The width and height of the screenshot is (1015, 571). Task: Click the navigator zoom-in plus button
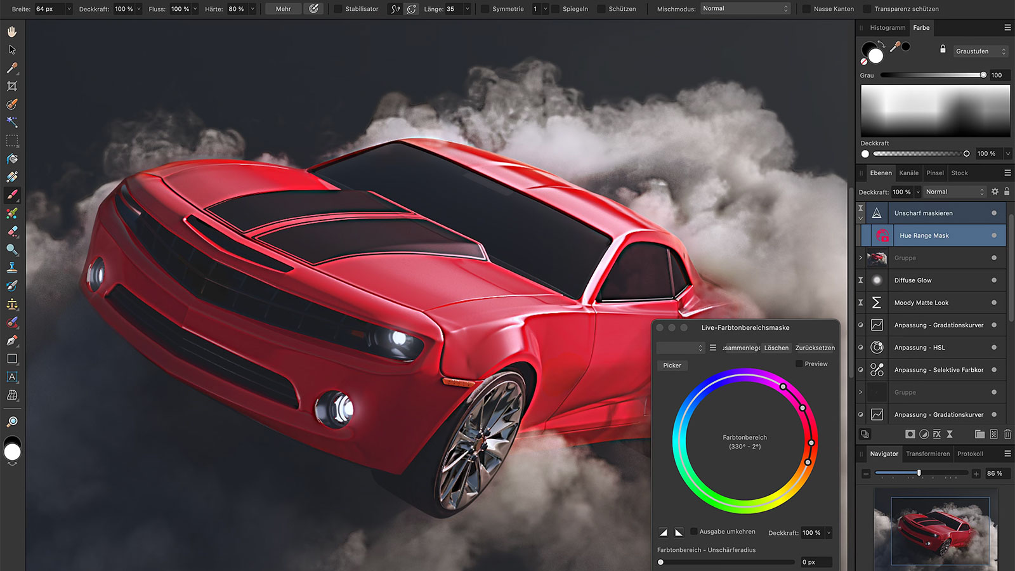tap(976, 473)
